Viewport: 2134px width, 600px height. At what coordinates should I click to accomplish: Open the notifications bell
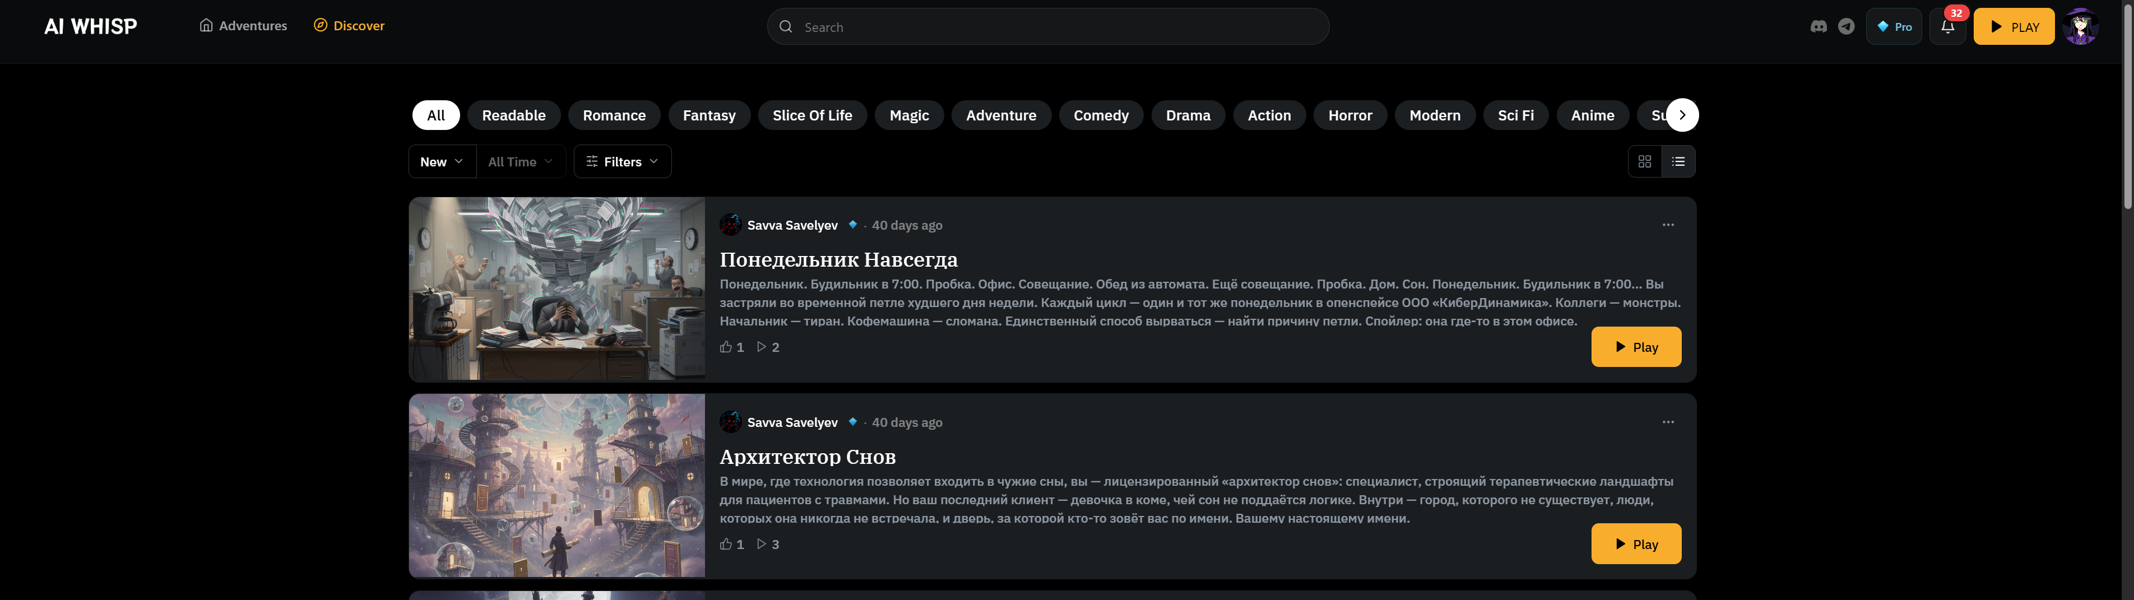[1947, 26]
